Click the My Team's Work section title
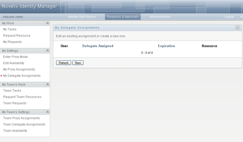Screen dimensions: 243x142 coord(14,85)
